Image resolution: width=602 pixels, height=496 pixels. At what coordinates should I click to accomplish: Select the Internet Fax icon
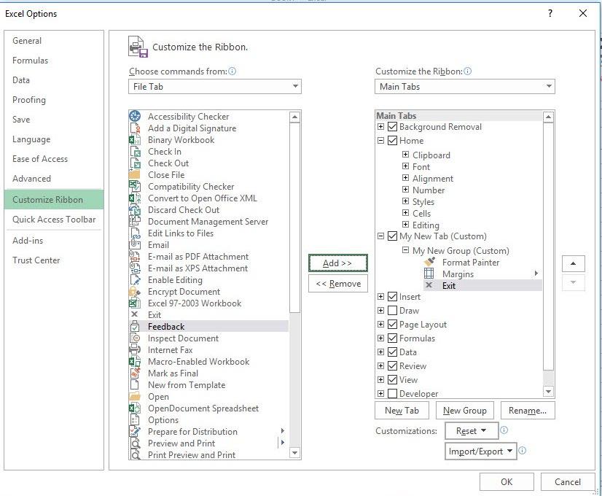[x=135, y=349]
